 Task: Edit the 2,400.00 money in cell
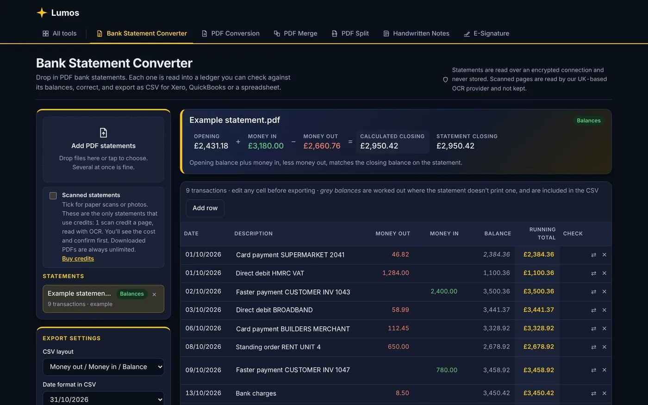[x=444, y=291]
